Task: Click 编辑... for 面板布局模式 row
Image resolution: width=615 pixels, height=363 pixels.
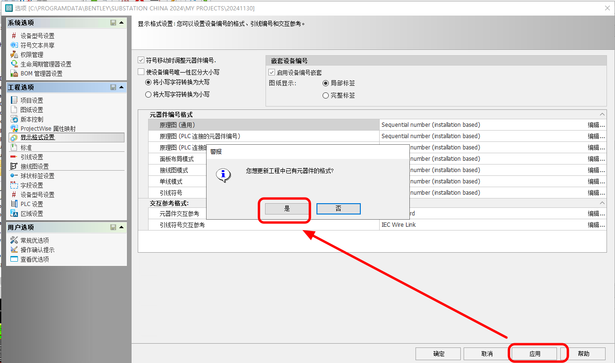Action: [x=596, y=159]
